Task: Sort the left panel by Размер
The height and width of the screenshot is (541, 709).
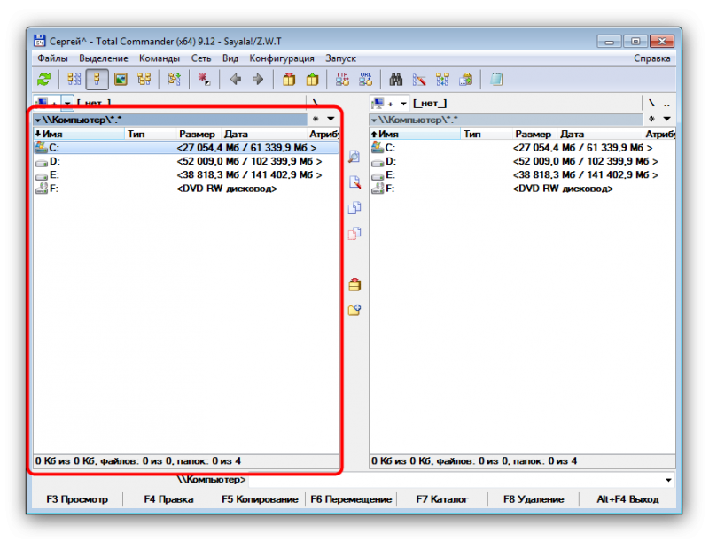Action: (x=199, y=134)
